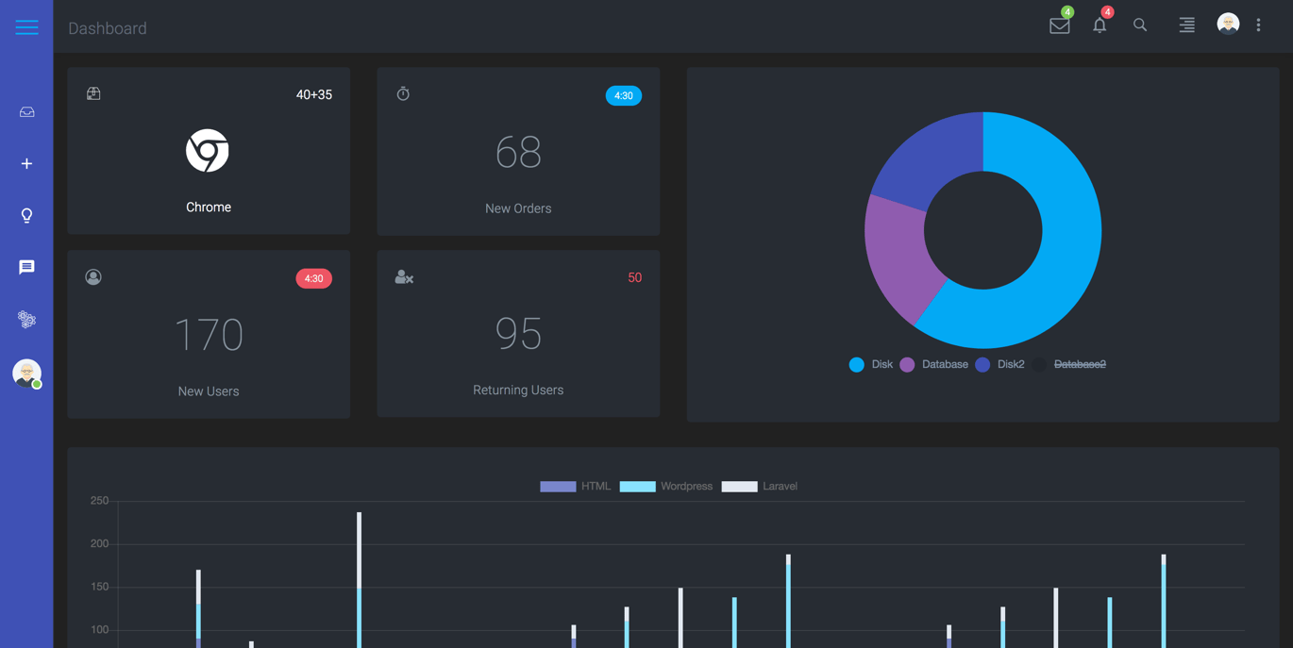Click the 200 y-axis label on bar chart
1293x648 pixels.
pos(99,544)
